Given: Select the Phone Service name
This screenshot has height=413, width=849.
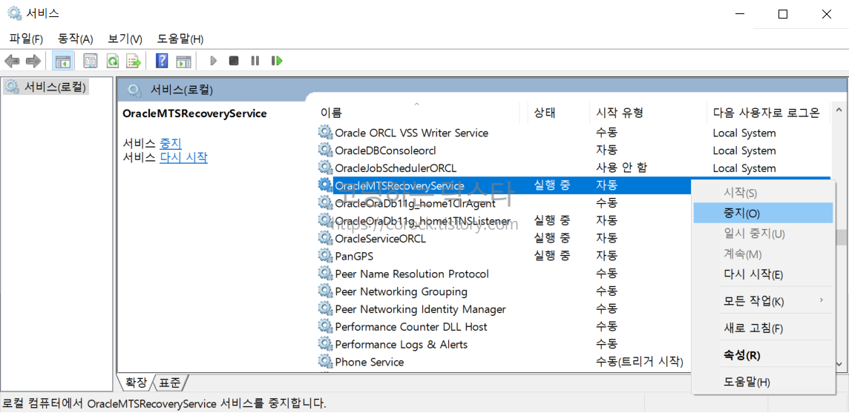Looking at the screenshot, I should [370, 362].
